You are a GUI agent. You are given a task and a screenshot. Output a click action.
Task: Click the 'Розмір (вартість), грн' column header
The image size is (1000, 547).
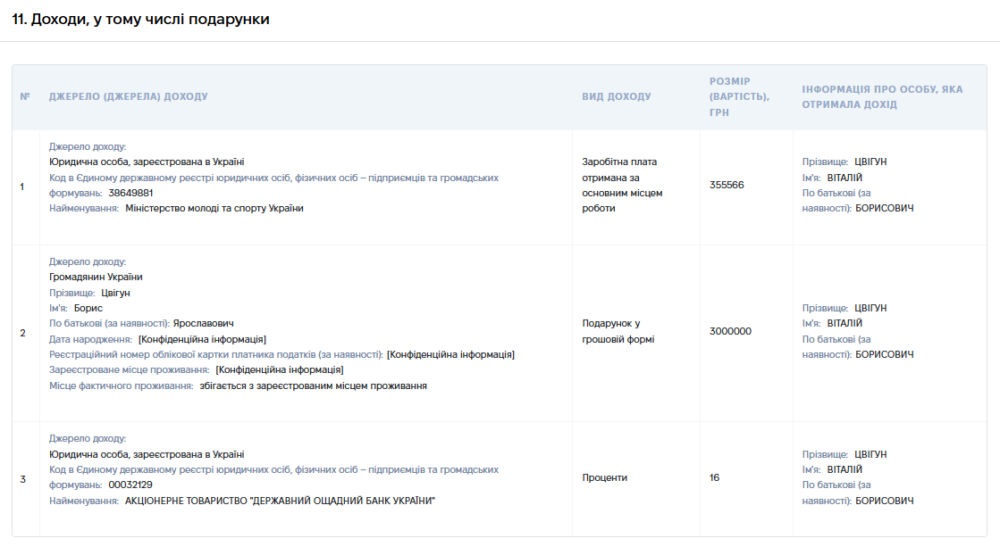tap(739, 96)
